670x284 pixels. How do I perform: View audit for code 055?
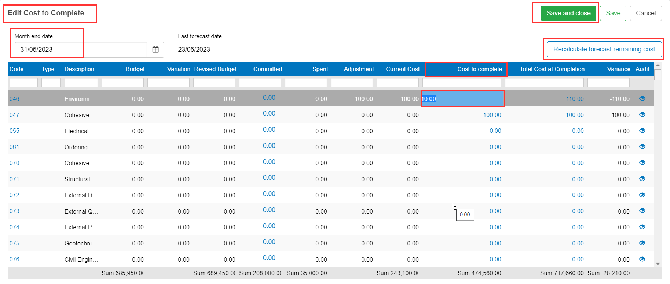coord(642,131)
